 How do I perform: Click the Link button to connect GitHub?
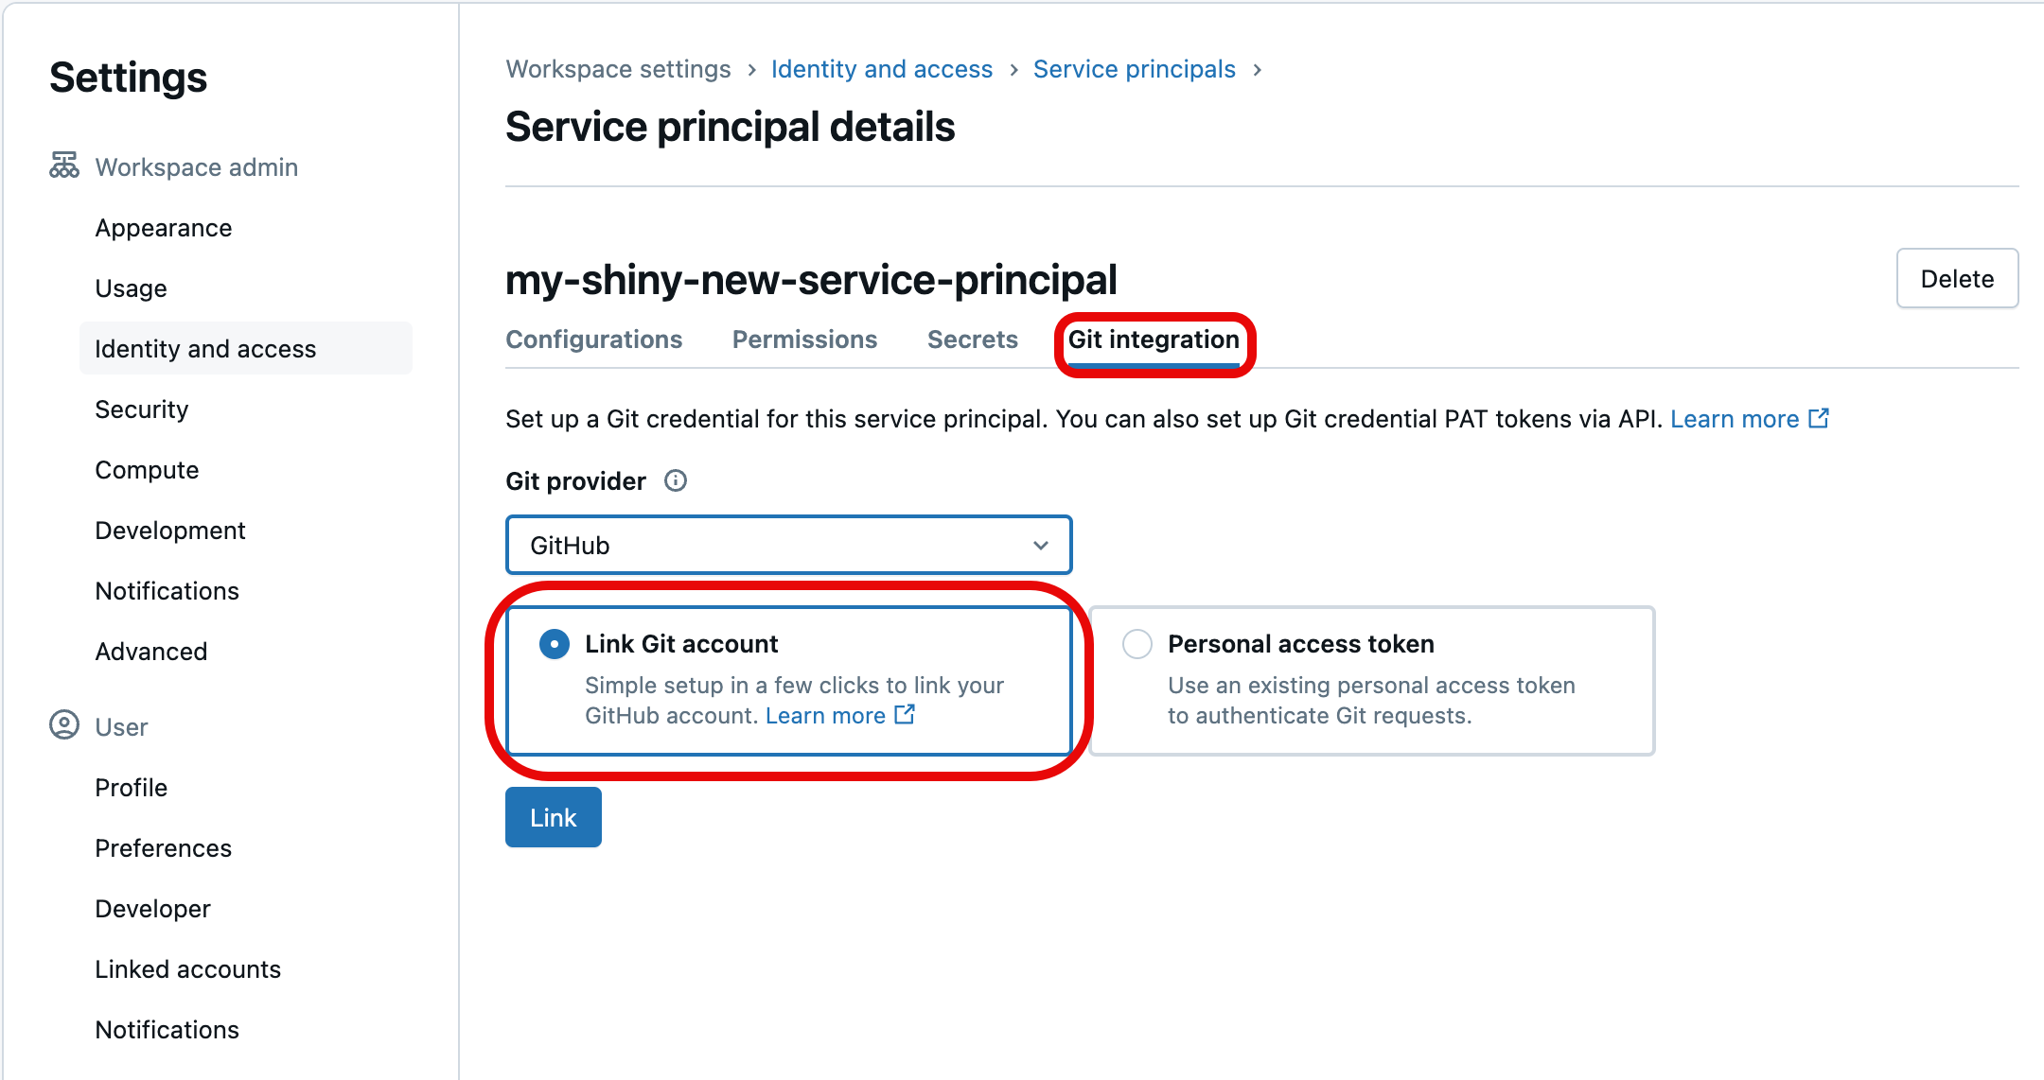click(553, 816)
